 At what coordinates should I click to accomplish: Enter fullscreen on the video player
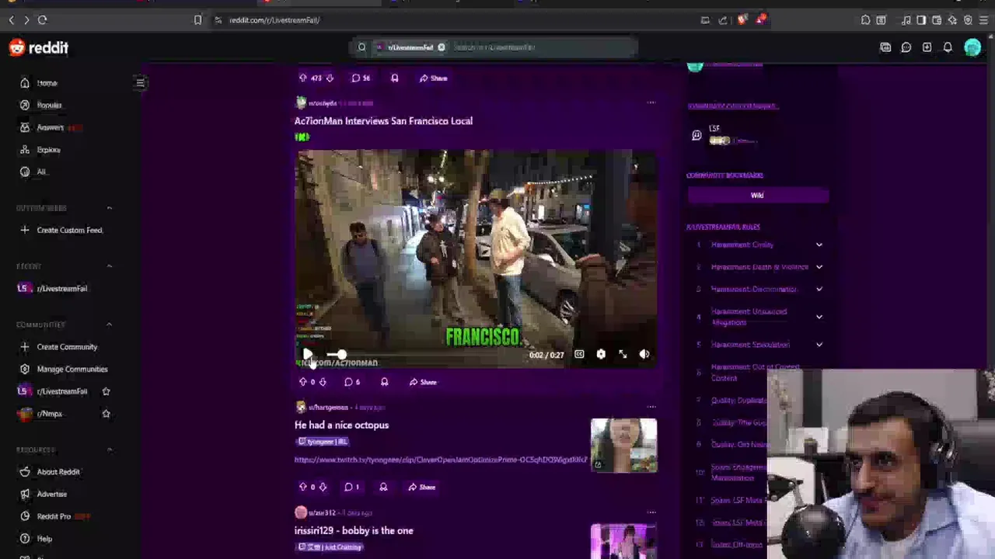[623, 355]
